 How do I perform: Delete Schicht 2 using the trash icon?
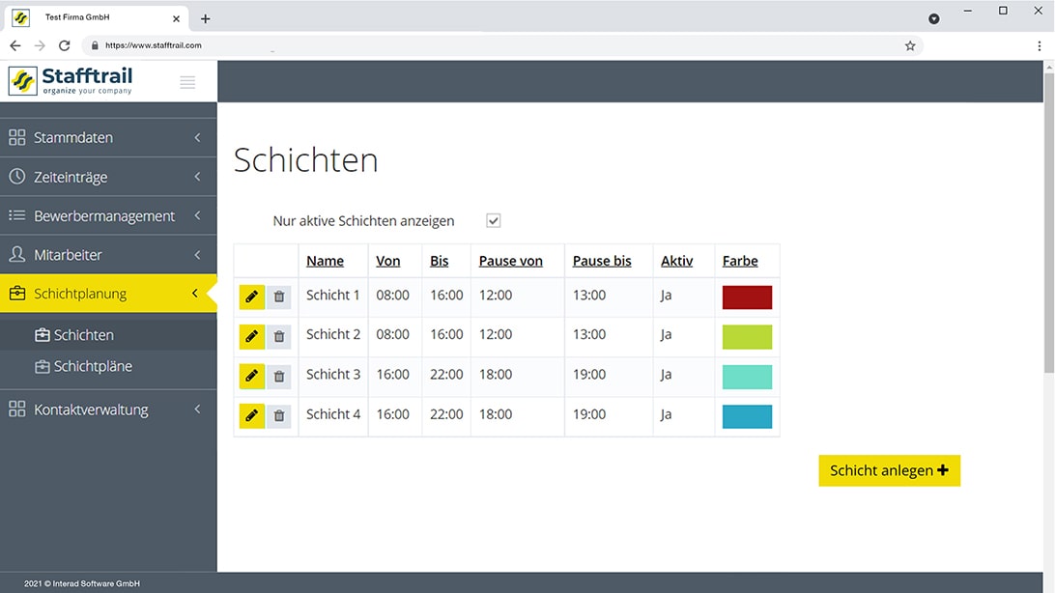click(278, 336)
